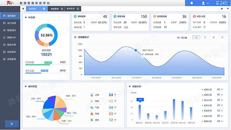The height and width of the screenshot is (130, 231).
Task: Select 热 in monthly usage chart
Action: [222, 37]
